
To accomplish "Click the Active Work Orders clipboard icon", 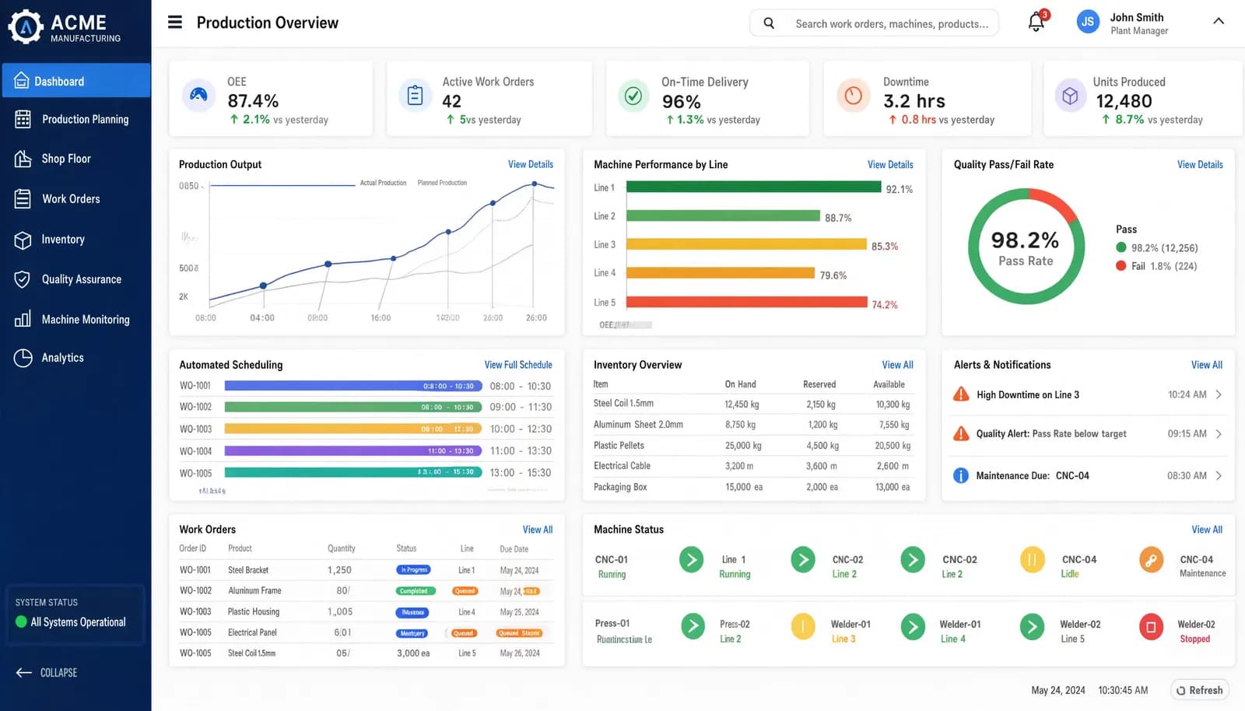I will pyautogui.click(x=415, y=96).
